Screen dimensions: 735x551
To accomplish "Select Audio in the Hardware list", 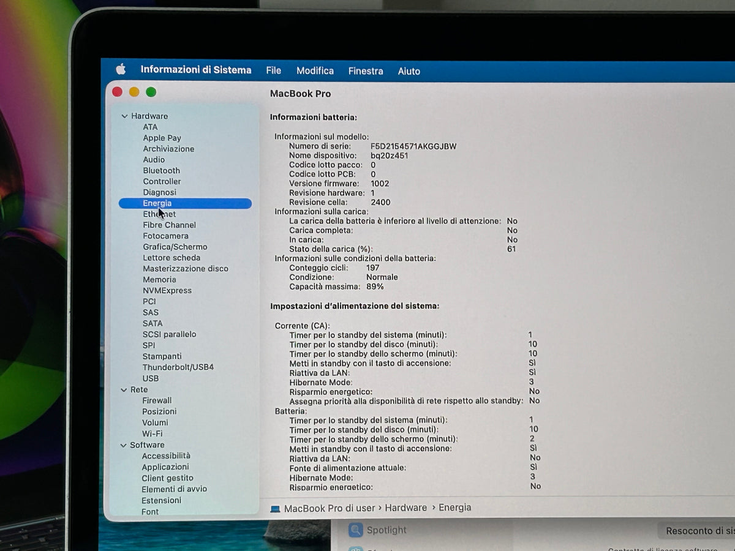I will click(x=154, y=160).
